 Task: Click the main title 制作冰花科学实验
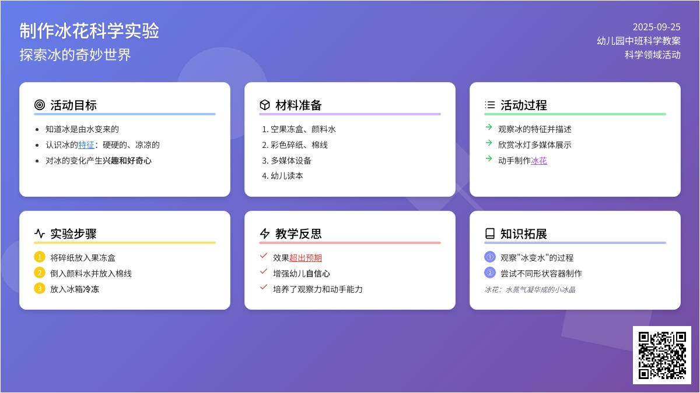tap(89, 31)
